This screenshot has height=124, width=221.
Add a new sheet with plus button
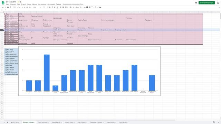click(x=5, y=122)
